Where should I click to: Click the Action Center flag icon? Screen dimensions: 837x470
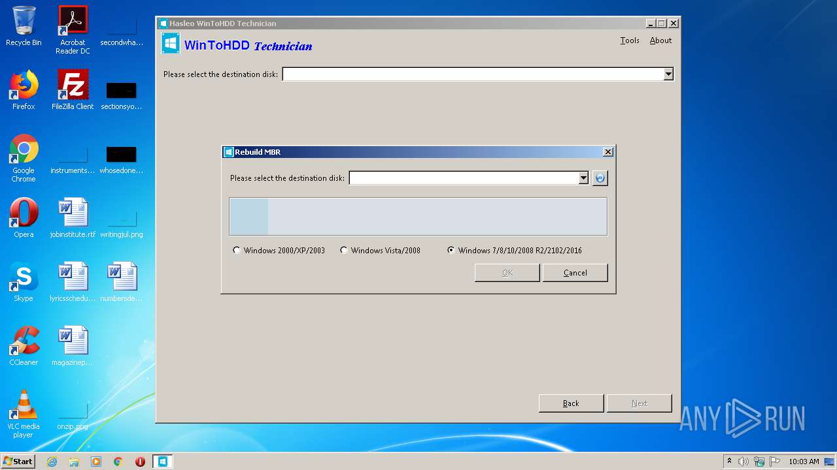[774, 462]
